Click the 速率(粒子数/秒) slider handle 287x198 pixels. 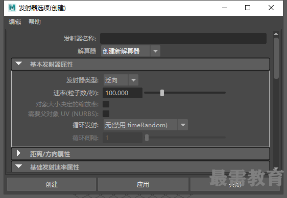pyautogui.click(x=162, y=93)
